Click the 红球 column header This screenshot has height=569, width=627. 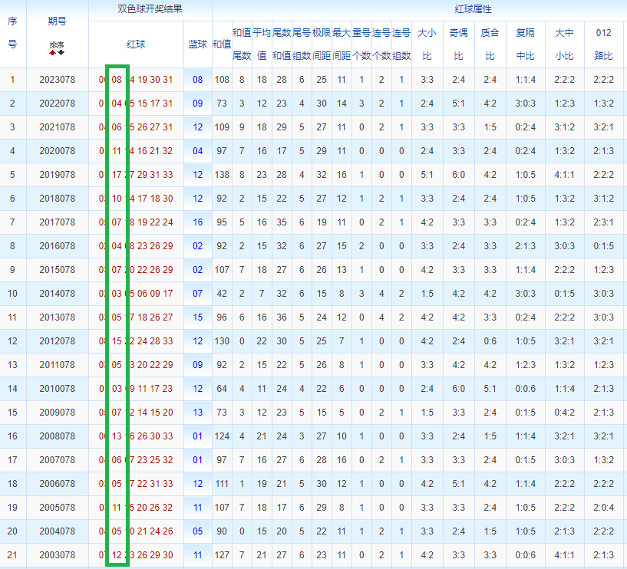(136, 44)
